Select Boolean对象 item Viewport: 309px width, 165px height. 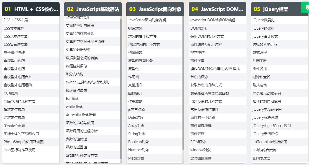coord(154,142)
